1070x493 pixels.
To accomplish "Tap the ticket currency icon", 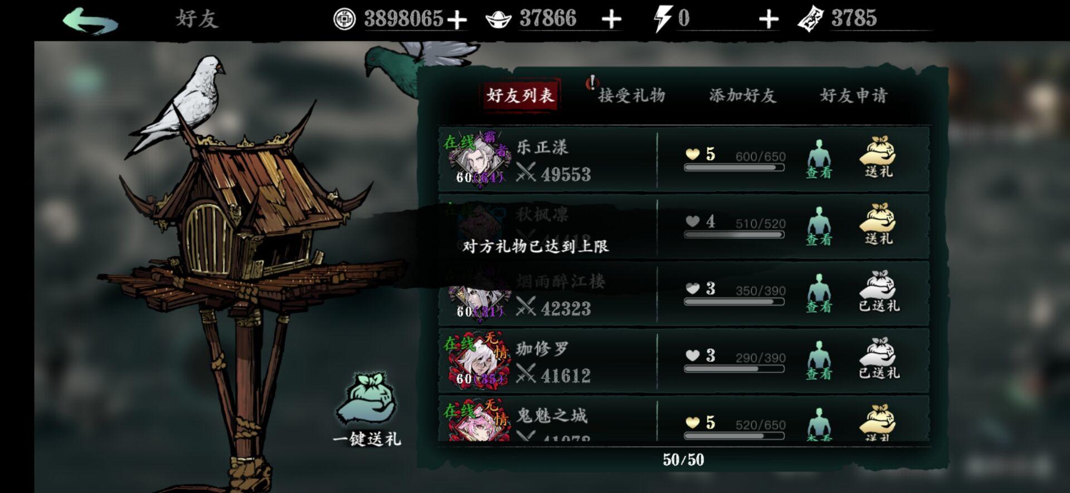I will (810, 19).
